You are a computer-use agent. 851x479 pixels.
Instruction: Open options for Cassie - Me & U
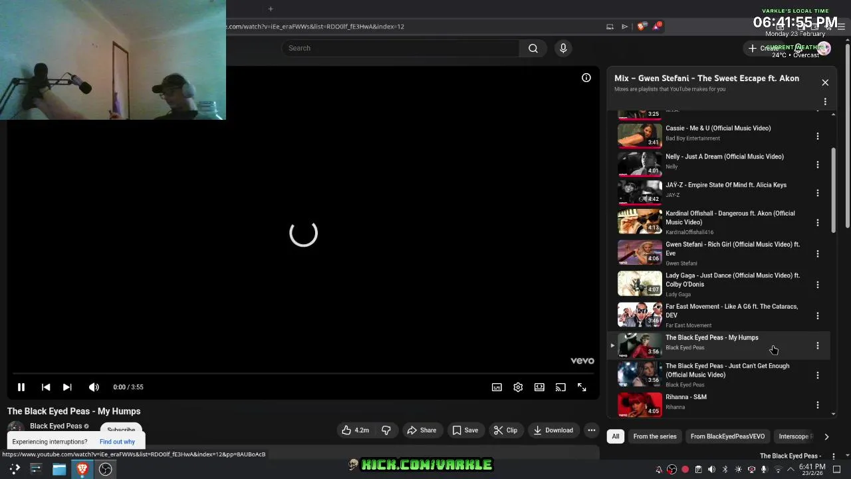pyautogui.click(x=818, y=136)
